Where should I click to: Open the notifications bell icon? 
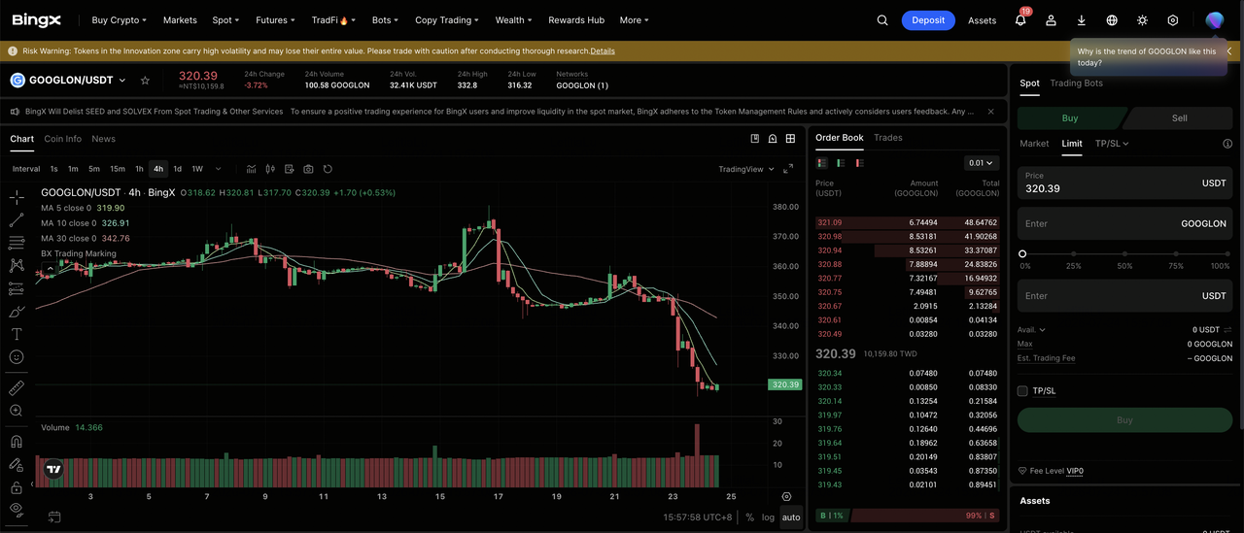[1020, 20]
